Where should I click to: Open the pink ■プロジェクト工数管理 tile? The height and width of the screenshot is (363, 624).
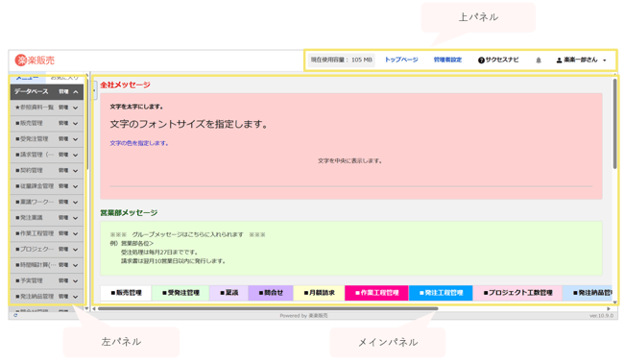click(x=517, y=293)
